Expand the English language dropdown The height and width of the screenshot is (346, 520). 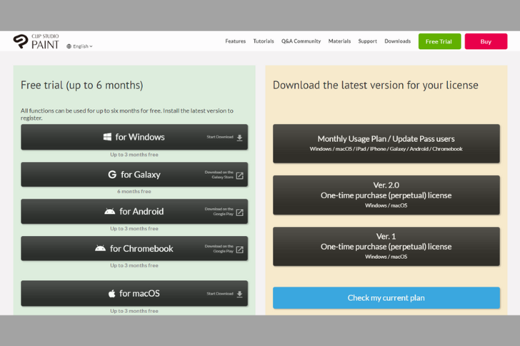point(83,46)
